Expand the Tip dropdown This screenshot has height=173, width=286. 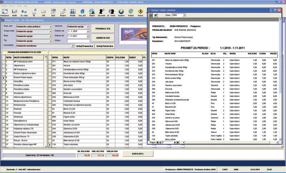(50, 41)
